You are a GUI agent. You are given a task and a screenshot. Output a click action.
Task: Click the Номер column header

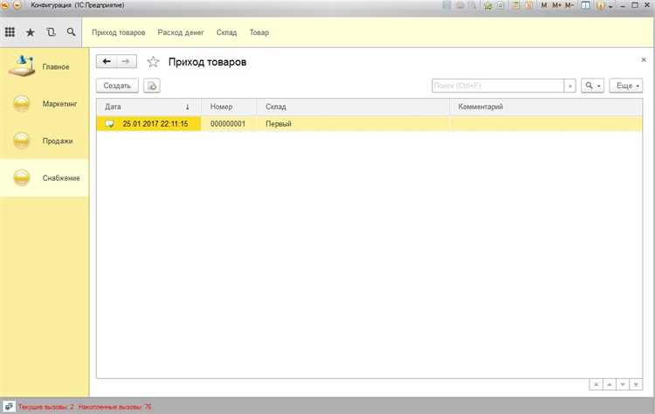tap(229, 107)
